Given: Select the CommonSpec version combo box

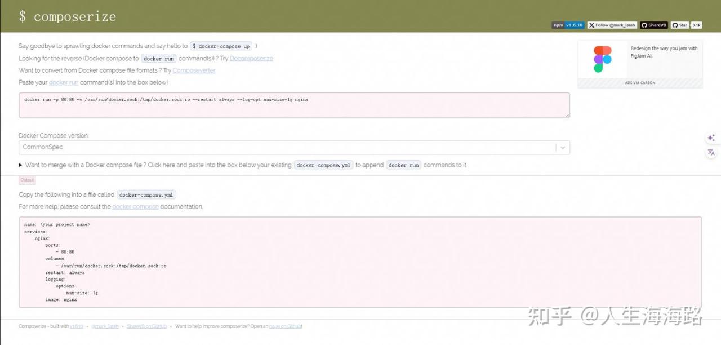Looking at the screenshot, I should [287, 148].
